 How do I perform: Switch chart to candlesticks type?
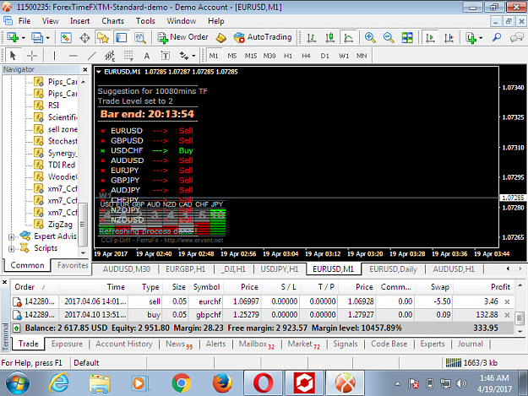[330, 37]
